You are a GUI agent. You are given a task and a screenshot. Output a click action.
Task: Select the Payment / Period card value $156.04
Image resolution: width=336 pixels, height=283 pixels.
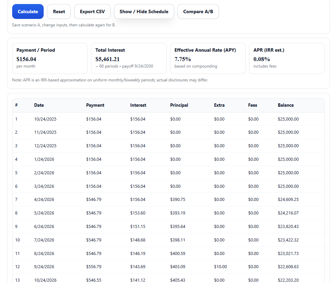click(26, 59)
